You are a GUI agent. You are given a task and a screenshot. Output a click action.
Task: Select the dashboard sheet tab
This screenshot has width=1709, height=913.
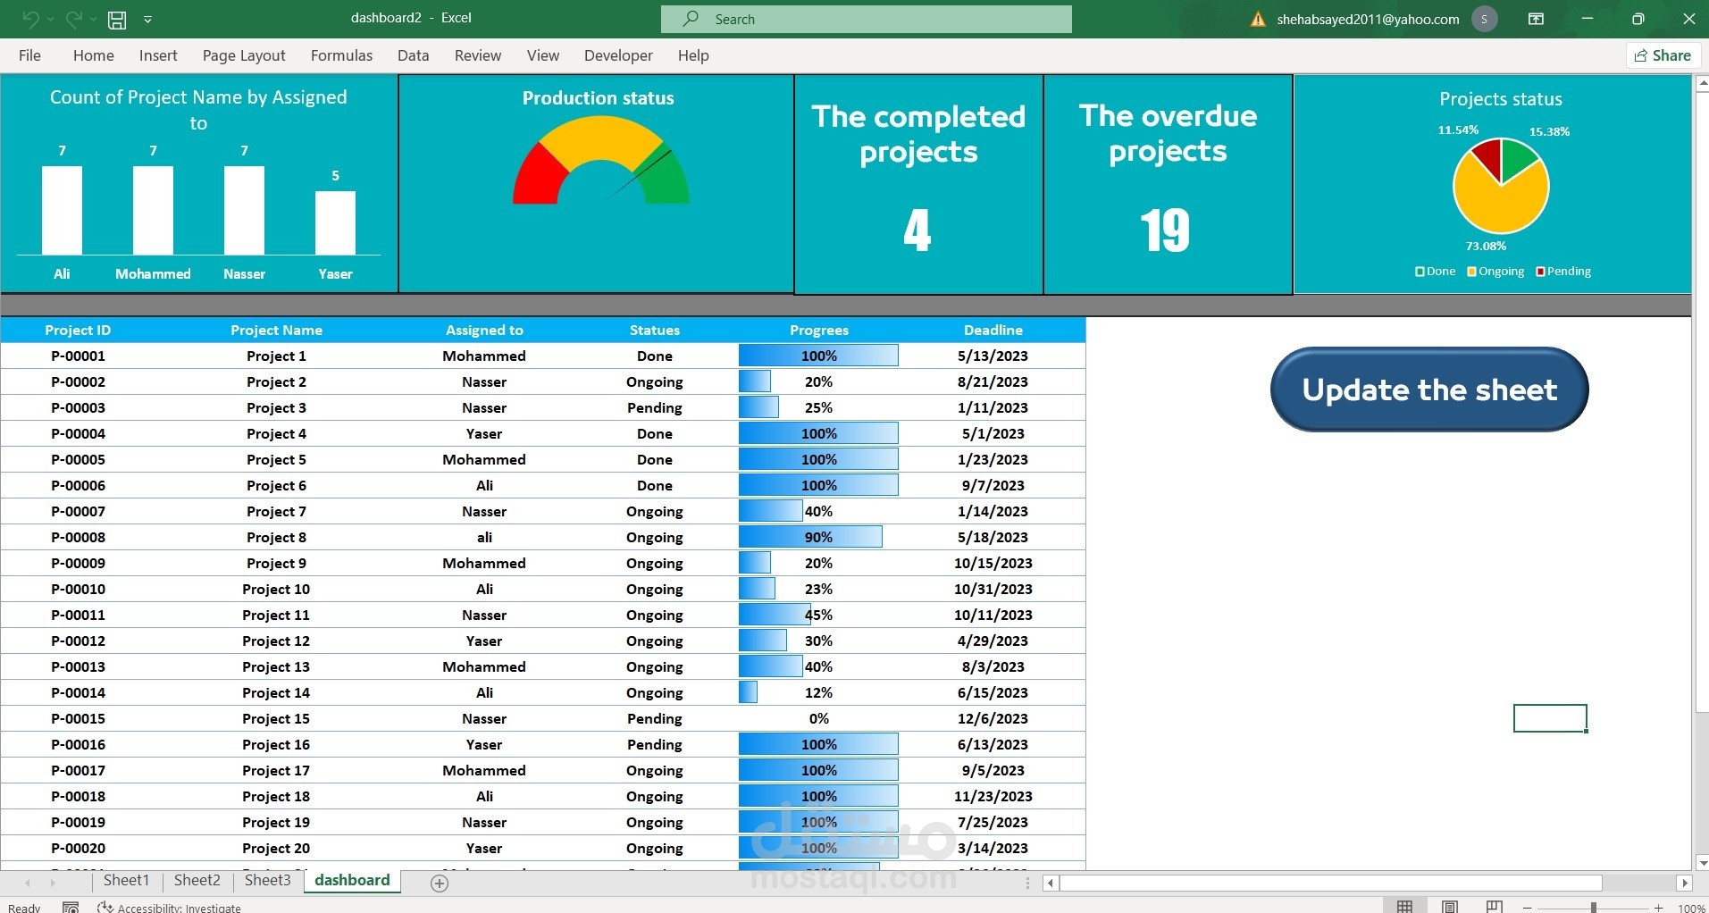point(352,881)
